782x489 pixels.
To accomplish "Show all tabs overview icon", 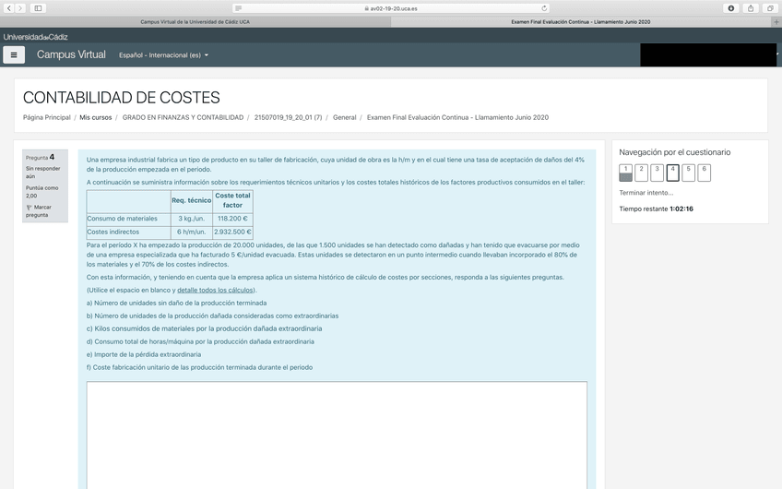I will (x=771, y=8).
